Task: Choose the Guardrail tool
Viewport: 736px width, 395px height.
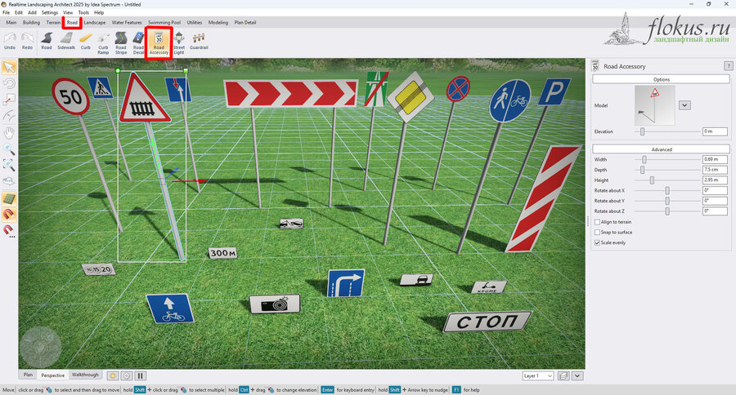Action: (199, 42)
